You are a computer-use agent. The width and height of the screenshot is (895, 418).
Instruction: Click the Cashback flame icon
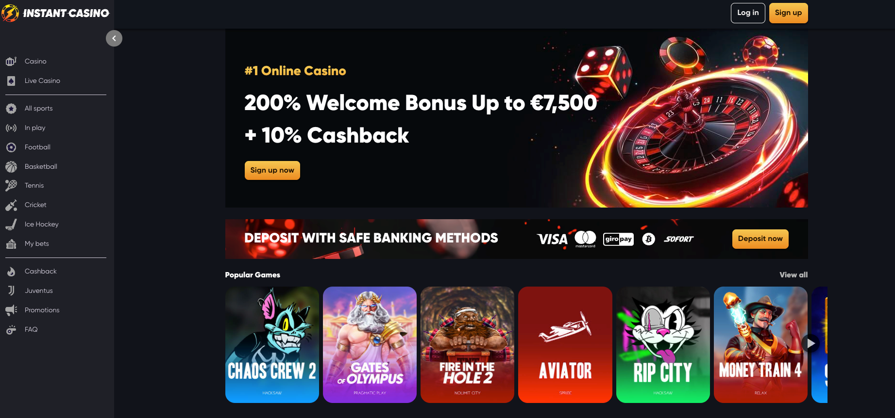11,272
